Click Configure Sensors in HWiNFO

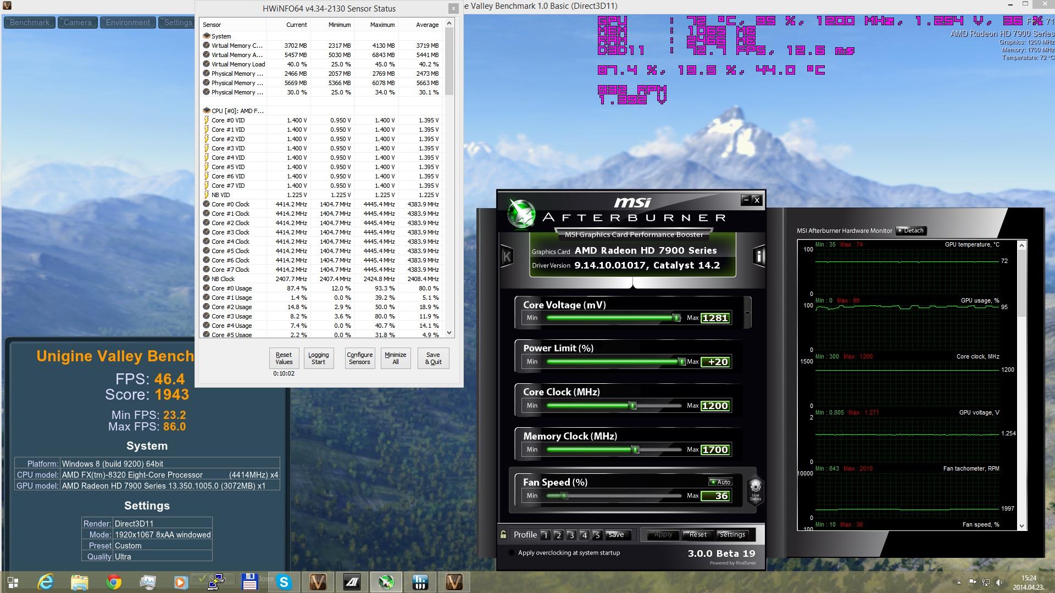coord(360,358)
